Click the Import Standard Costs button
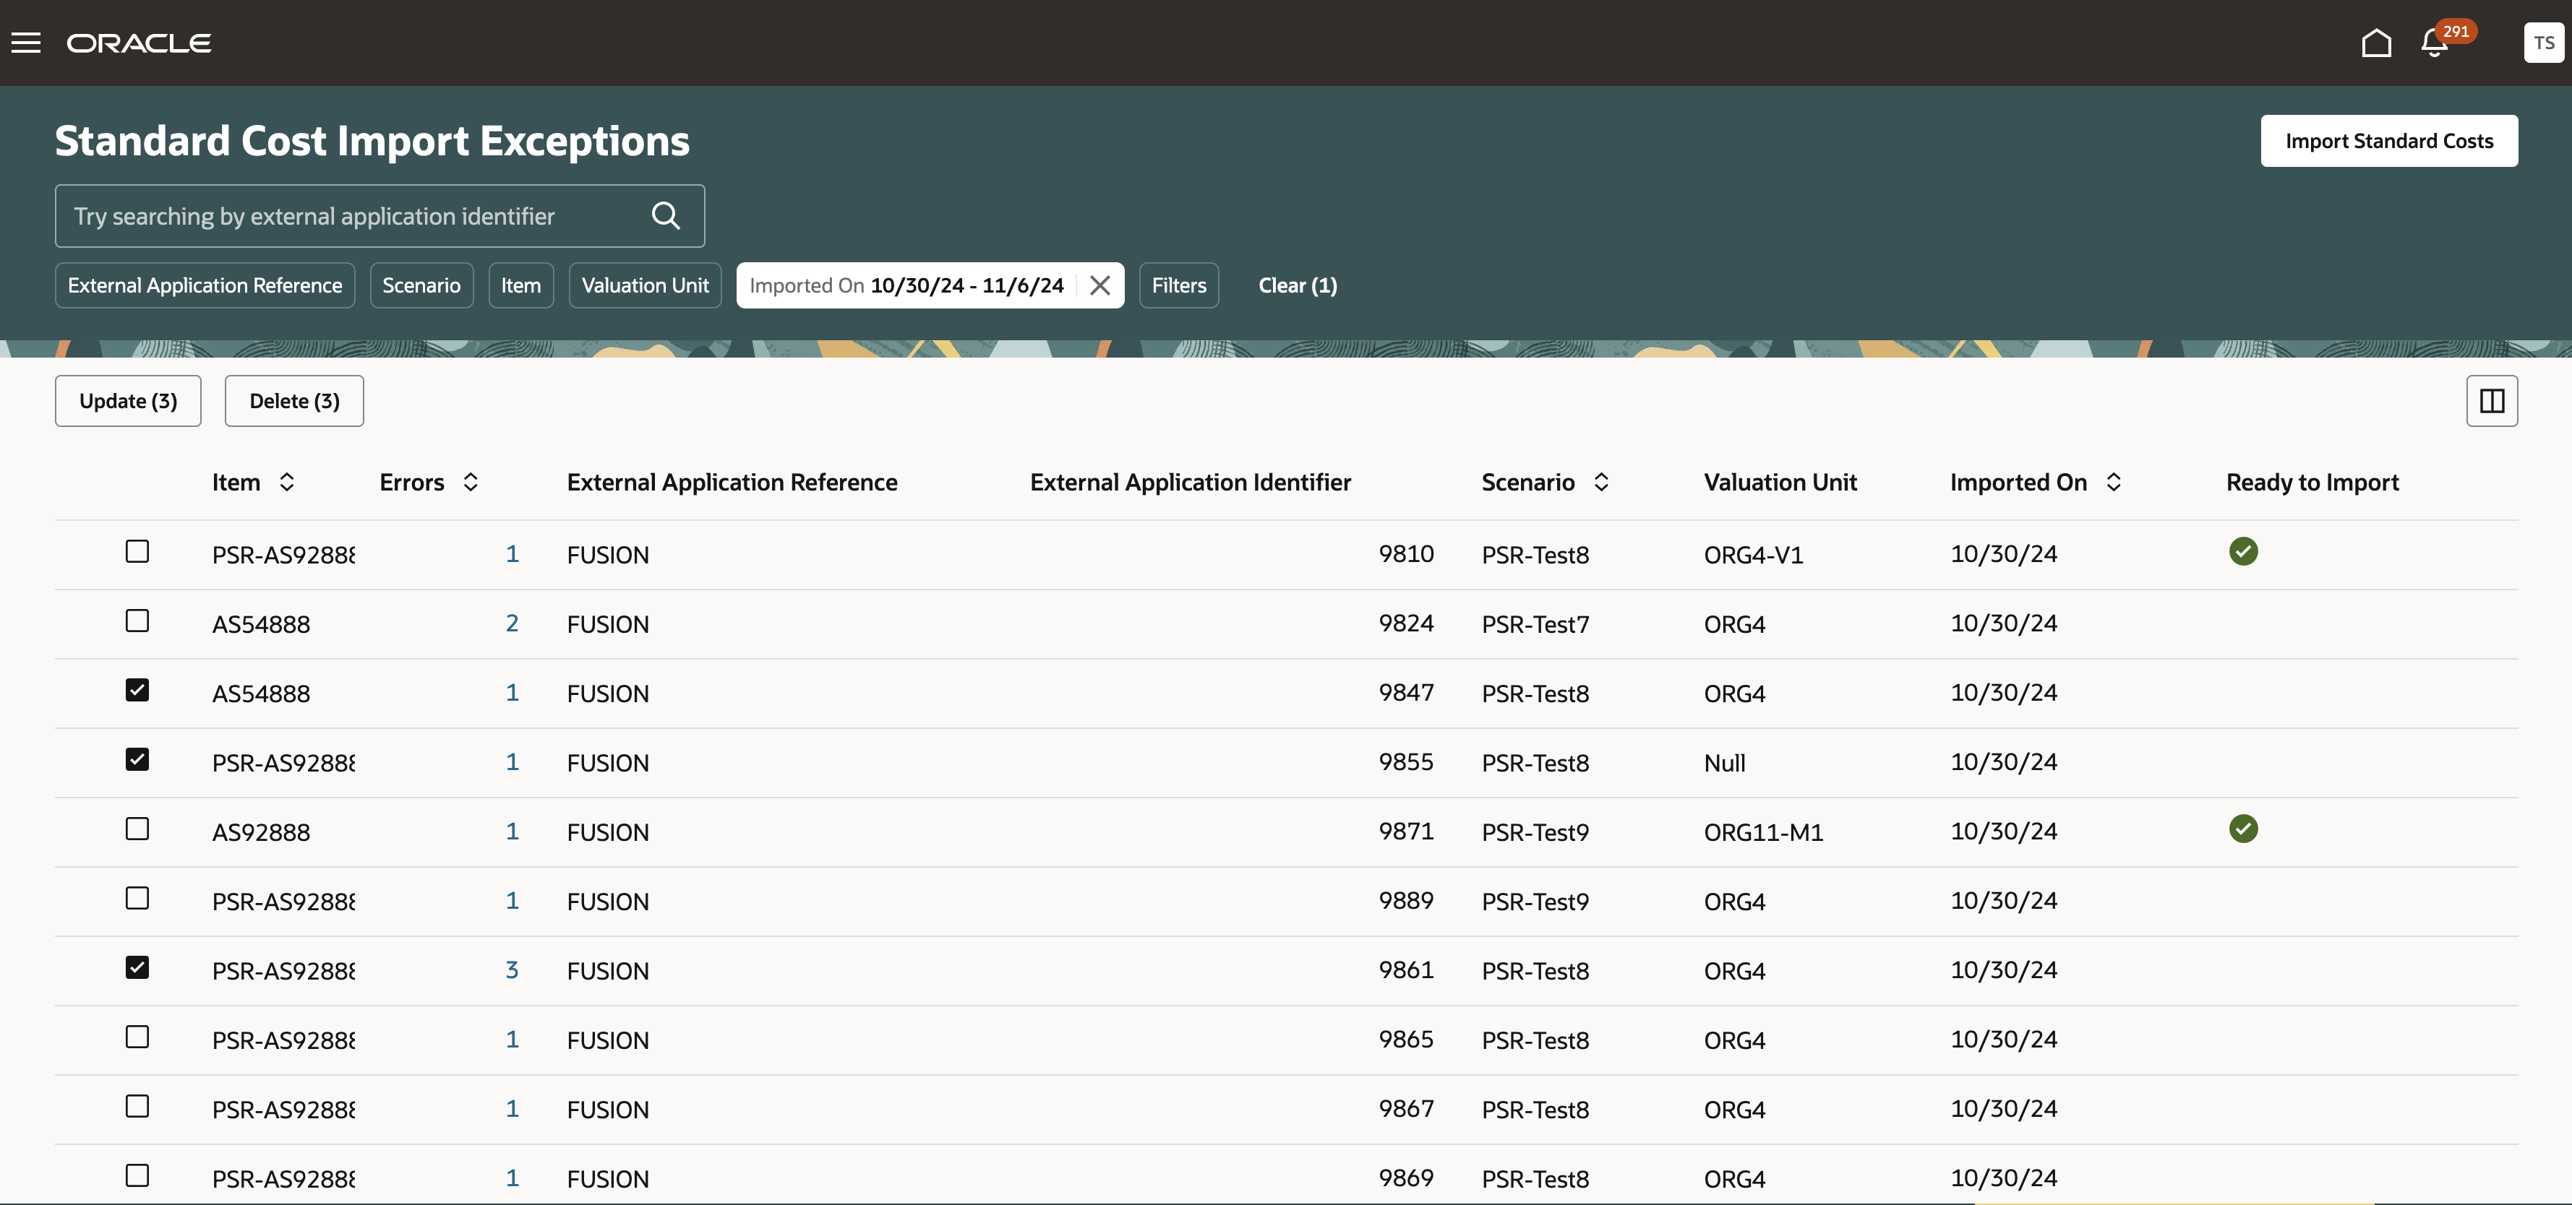Screen dimensions: 2572x1205 coord(2388,141)
